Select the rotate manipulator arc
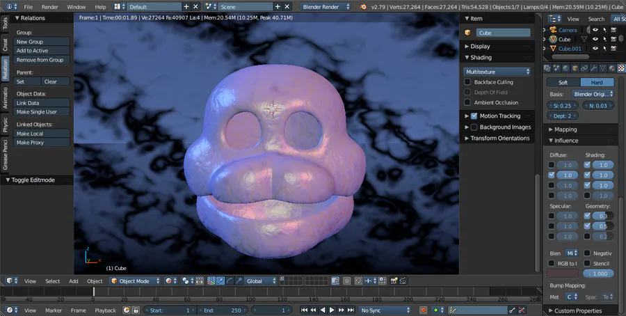 click(230, 281)
